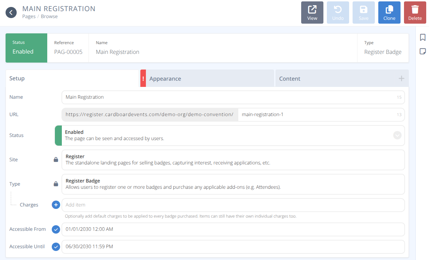Expand the Status dropdown chevron
429x260 pixels.
coord(397,135)
